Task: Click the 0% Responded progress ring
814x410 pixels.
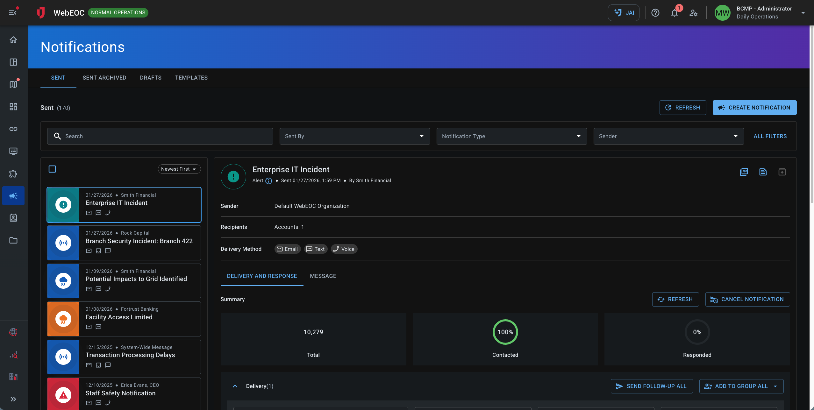Action: pyautogui.click(x=697, y=332)
